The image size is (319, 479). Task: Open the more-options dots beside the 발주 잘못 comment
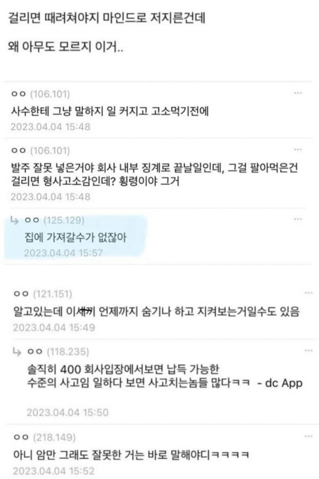click(298, 150)
